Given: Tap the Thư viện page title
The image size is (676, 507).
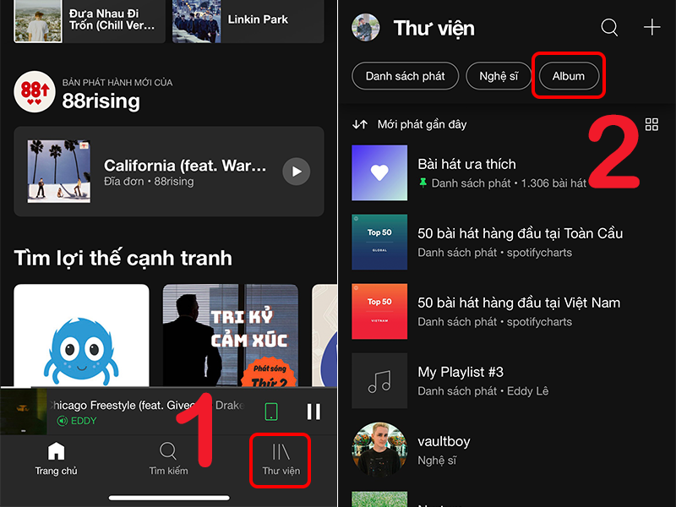Looking at the screenshot, I should [434, 28].
